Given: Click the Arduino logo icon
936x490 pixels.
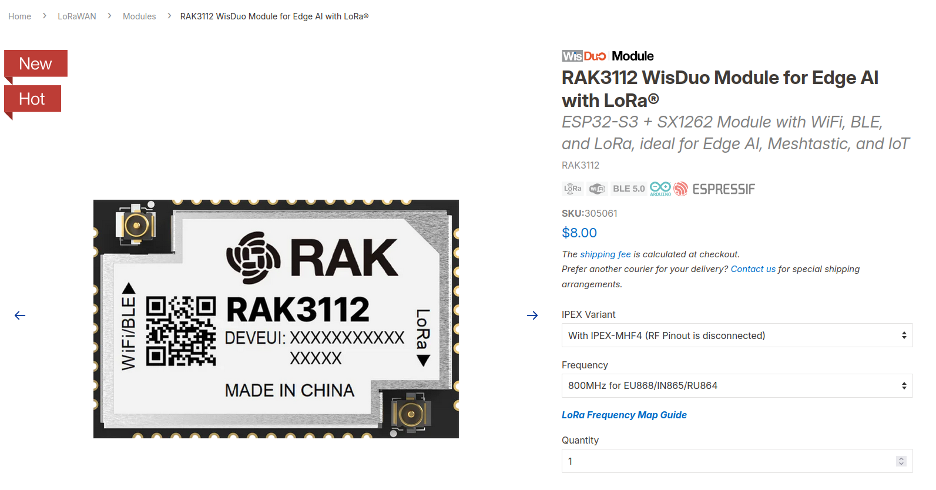Looking at the screenshot, I should (x=660, y=189).
